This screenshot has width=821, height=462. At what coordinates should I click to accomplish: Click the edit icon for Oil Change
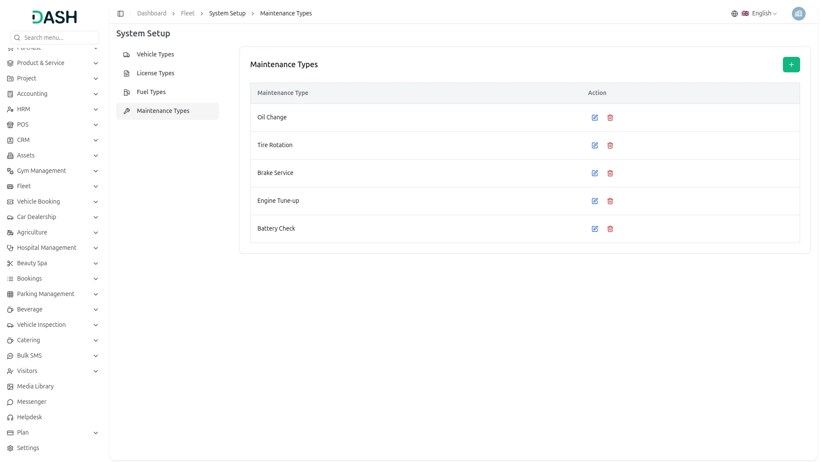(595, 118)
